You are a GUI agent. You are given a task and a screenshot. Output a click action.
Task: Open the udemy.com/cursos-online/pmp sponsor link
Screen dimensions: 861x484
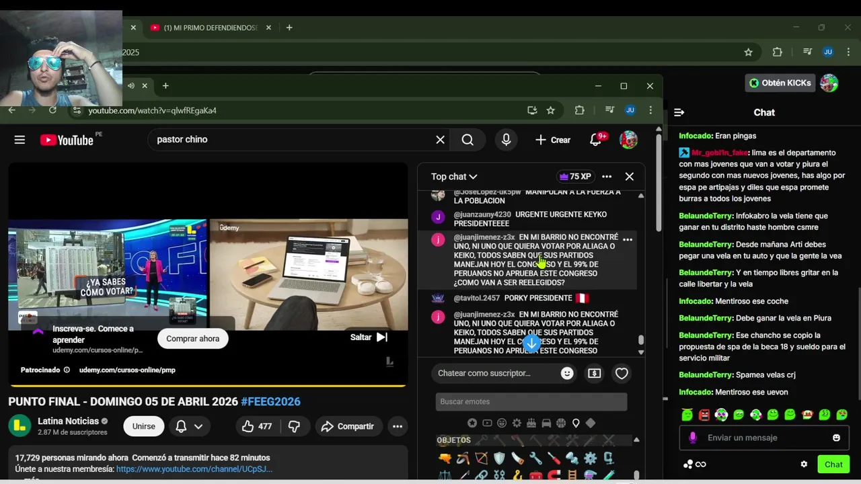pyautogui.click(x=127, y=370)
